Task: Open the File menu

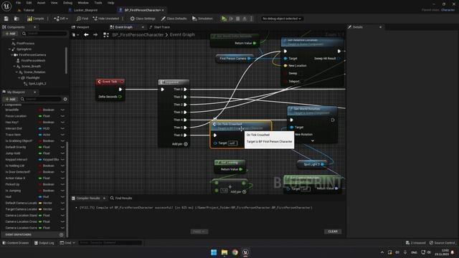Action: point(18,3)
